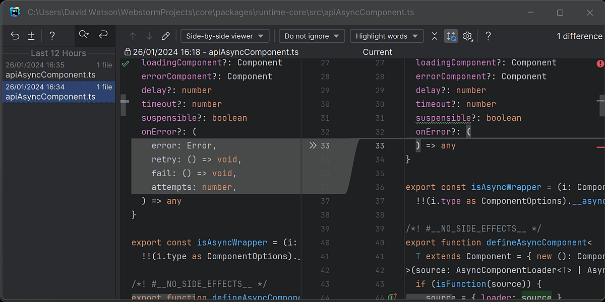Toggle collapse unchanged fragments

click(x=435, y=36)
